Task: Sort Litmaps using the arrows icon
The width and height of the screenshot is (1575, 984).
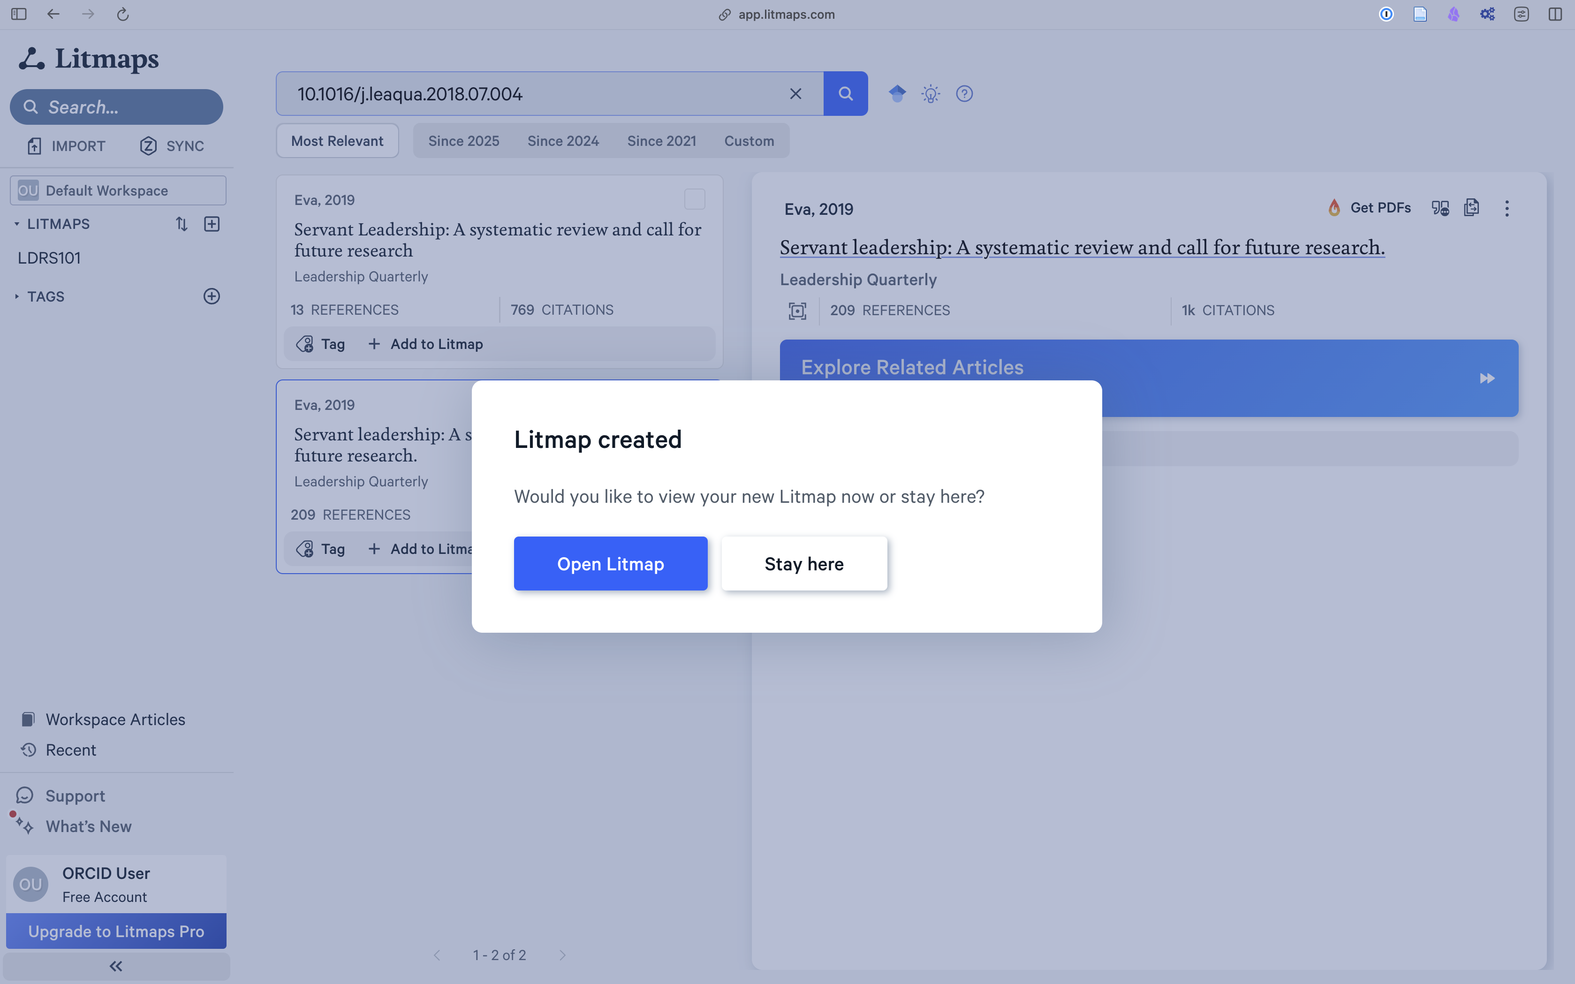Action: pyautogui.click(x=181, y=224)
